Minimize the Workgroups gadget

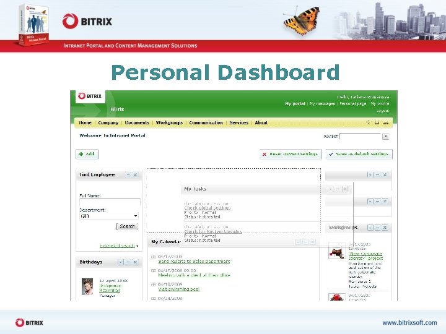coord(377,228)
